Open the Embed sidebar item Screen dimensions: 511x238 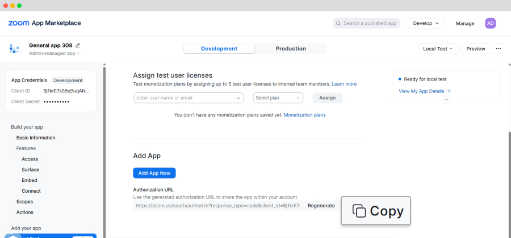pyautogui.click(x=30, y=180)
